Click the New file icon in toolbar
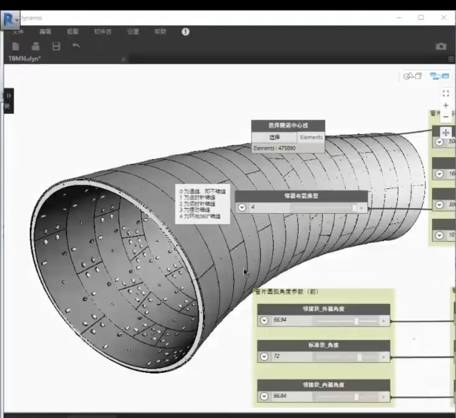This screenshot has height=418, width=456. (16, 46)
